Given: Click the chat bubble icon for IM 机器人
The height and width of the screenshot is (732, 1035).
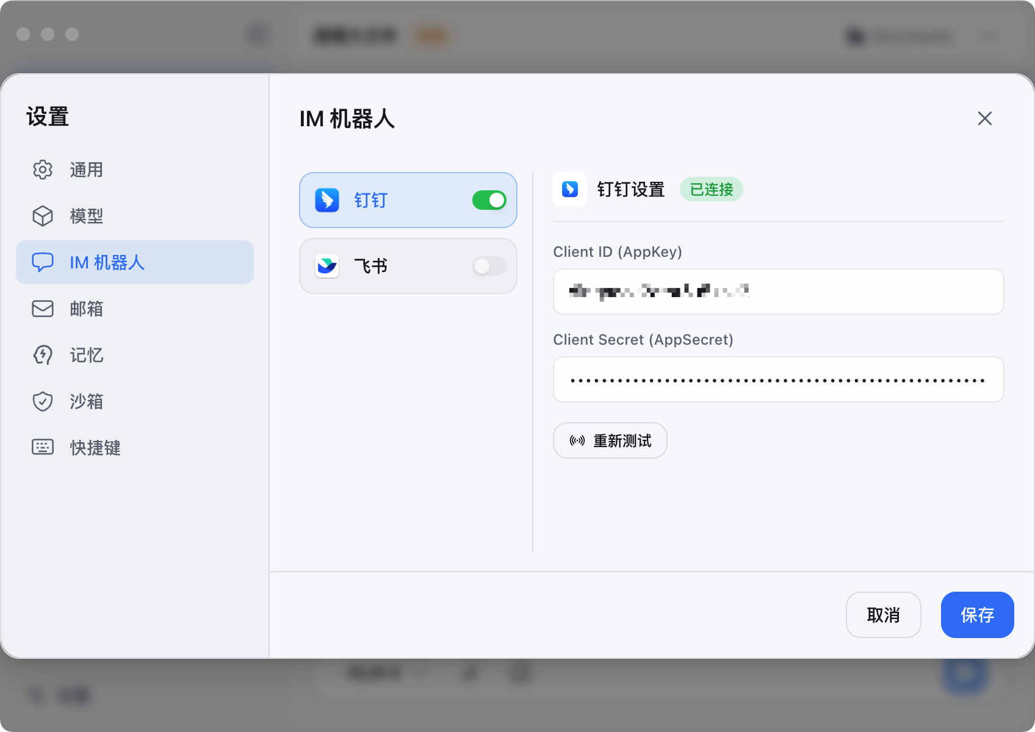Looking at the screenshot, I should (x=43, y=262).
